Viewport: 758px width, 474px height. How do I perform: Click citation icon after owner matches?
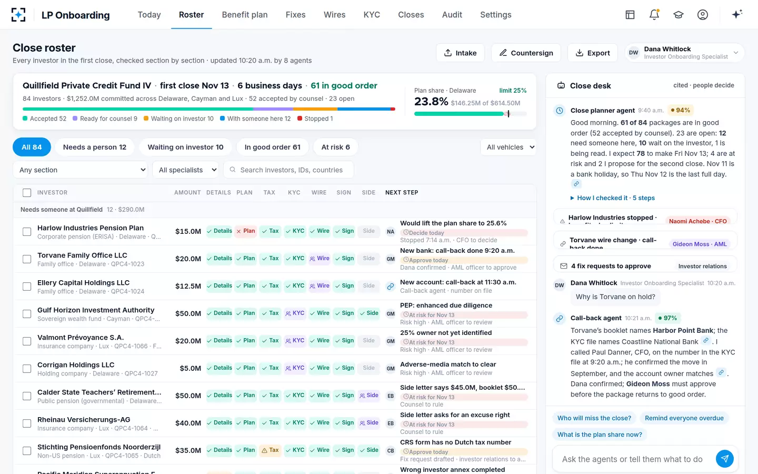tap(721, 372)
